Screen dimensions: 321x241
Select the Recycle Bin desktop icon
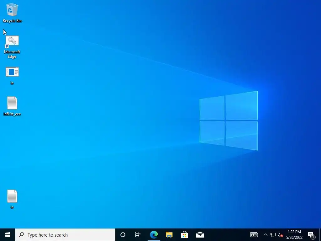(x=12, y=13)
